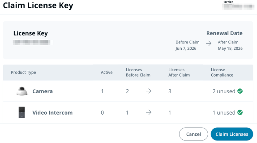Image resolution: width=257 pixels, height=143 pixels.
Task: Click the Product Type column header
Action: point(23,73)
